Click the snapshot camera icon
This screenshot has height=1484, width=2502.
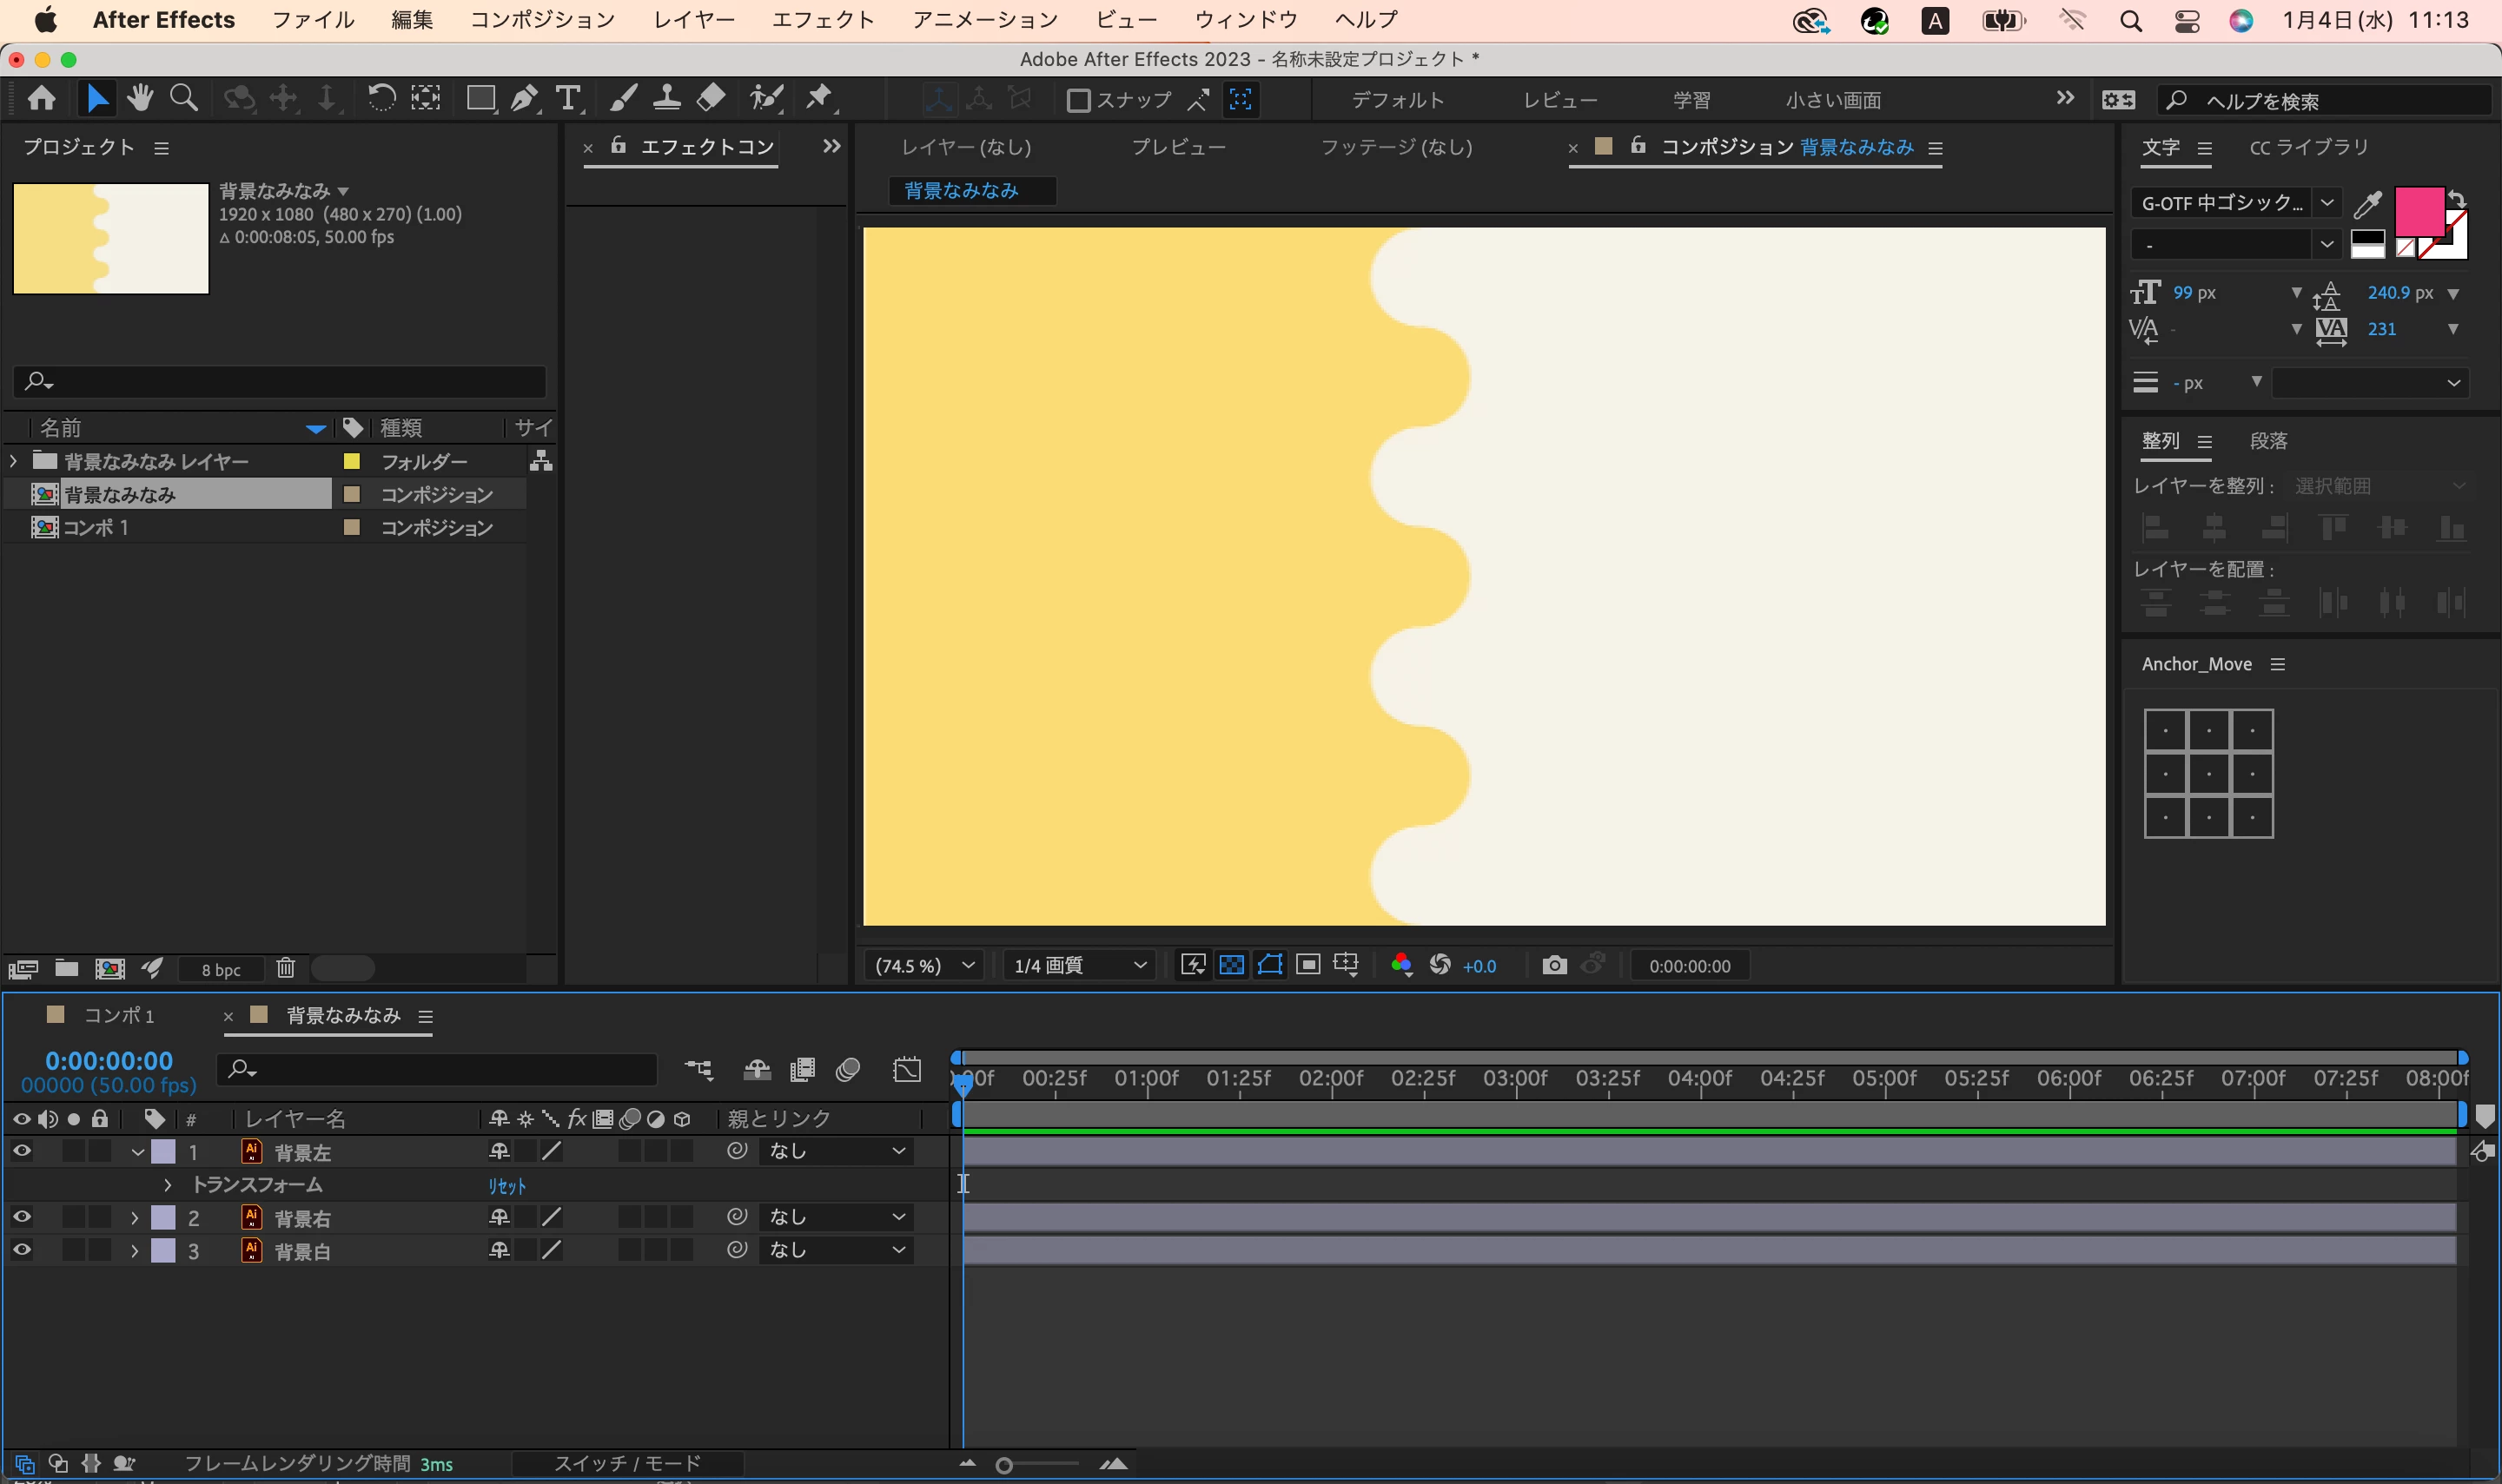(x=1553, y=965)
